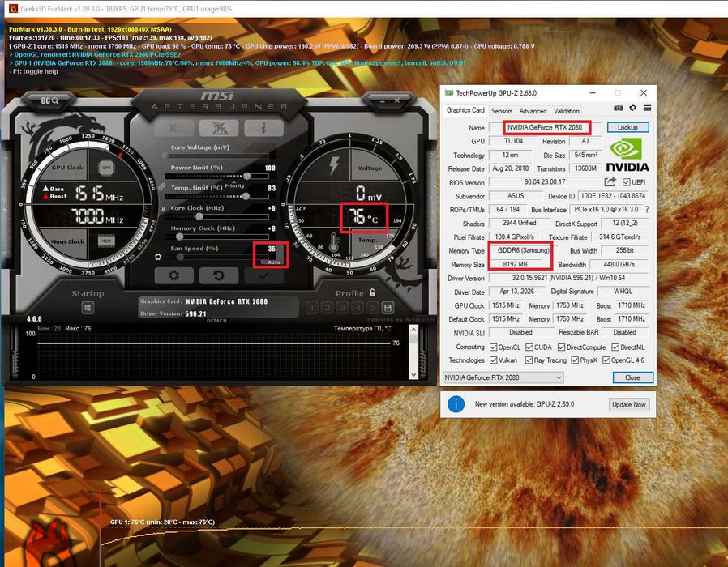Select profile slot 2 in Afterburner

tap(328, 308)
